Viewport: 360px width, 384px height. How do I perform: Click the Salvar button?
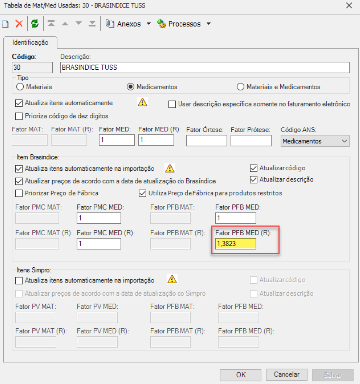coord(333,375)
